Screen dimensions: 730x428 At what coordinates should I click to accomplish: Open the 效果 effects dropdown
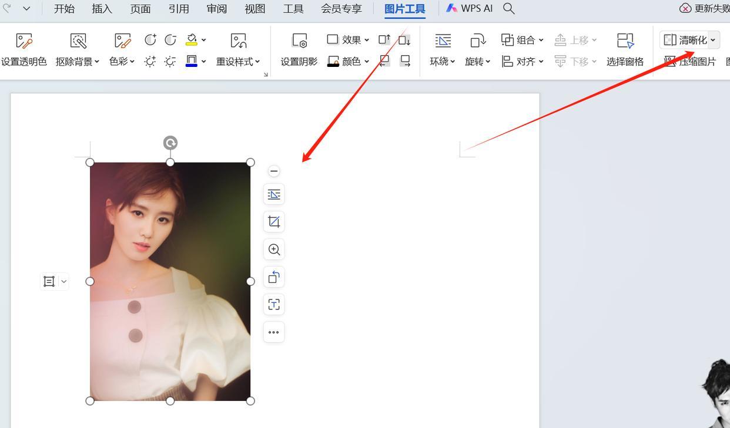(x=348, y=40)
